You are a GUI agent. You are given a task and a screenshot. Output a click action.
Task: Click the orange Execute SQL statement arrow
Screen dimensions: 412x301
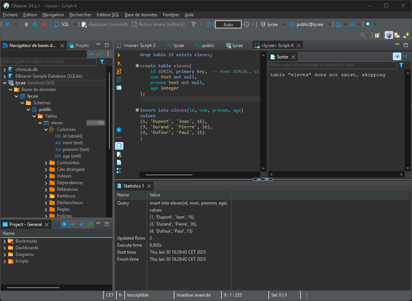tap(119, 55)
